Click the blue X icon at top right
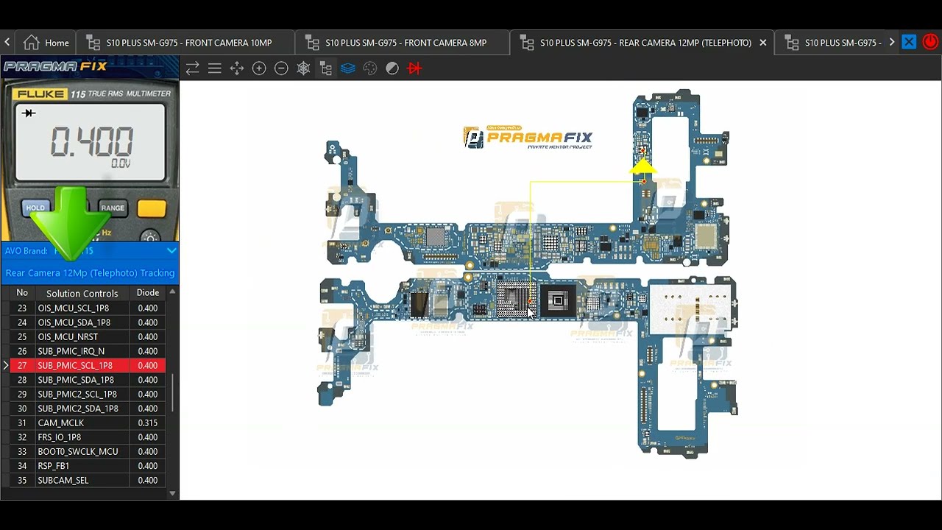 909,42
